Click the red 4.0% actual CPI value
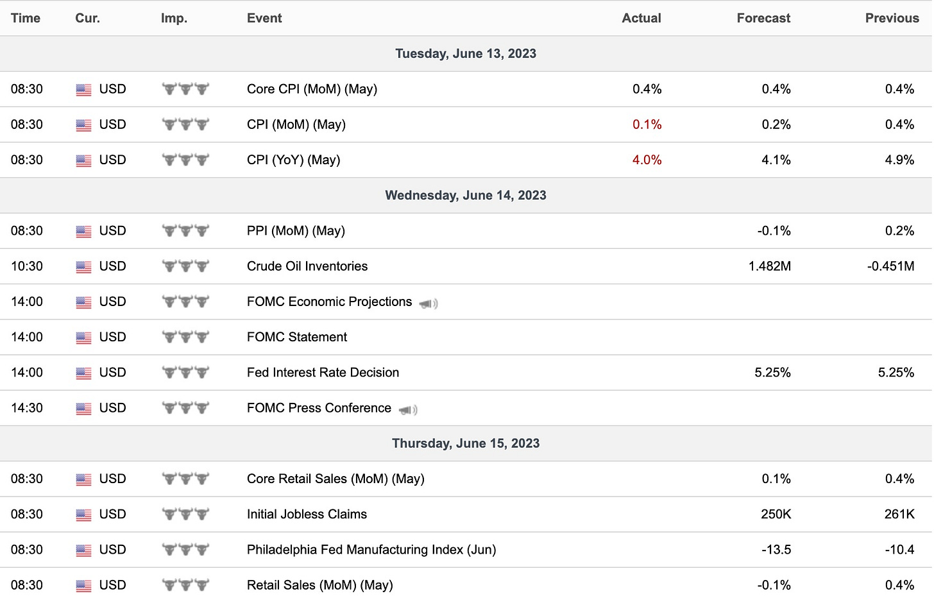This screenshot has height=614, width=934. coord(647,160)
